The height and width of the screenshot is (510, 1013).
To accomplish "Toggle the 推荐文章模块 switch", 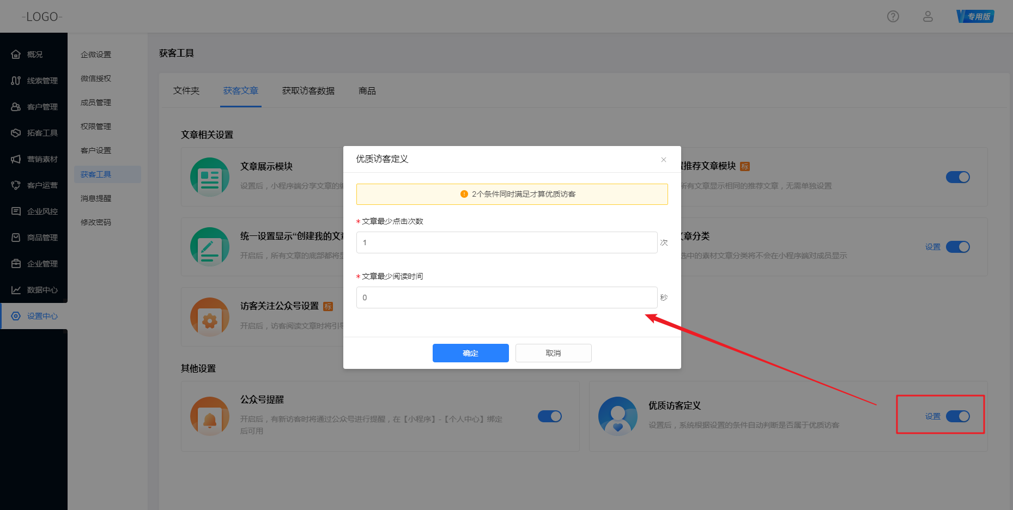I will point(958,177).
